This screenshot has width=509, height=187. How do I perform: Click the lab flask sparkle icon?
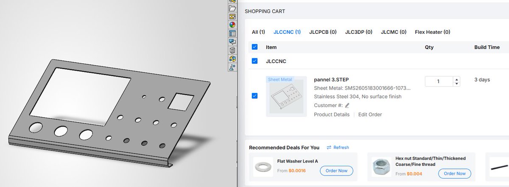pyautogui.click(x=232, y=67)
